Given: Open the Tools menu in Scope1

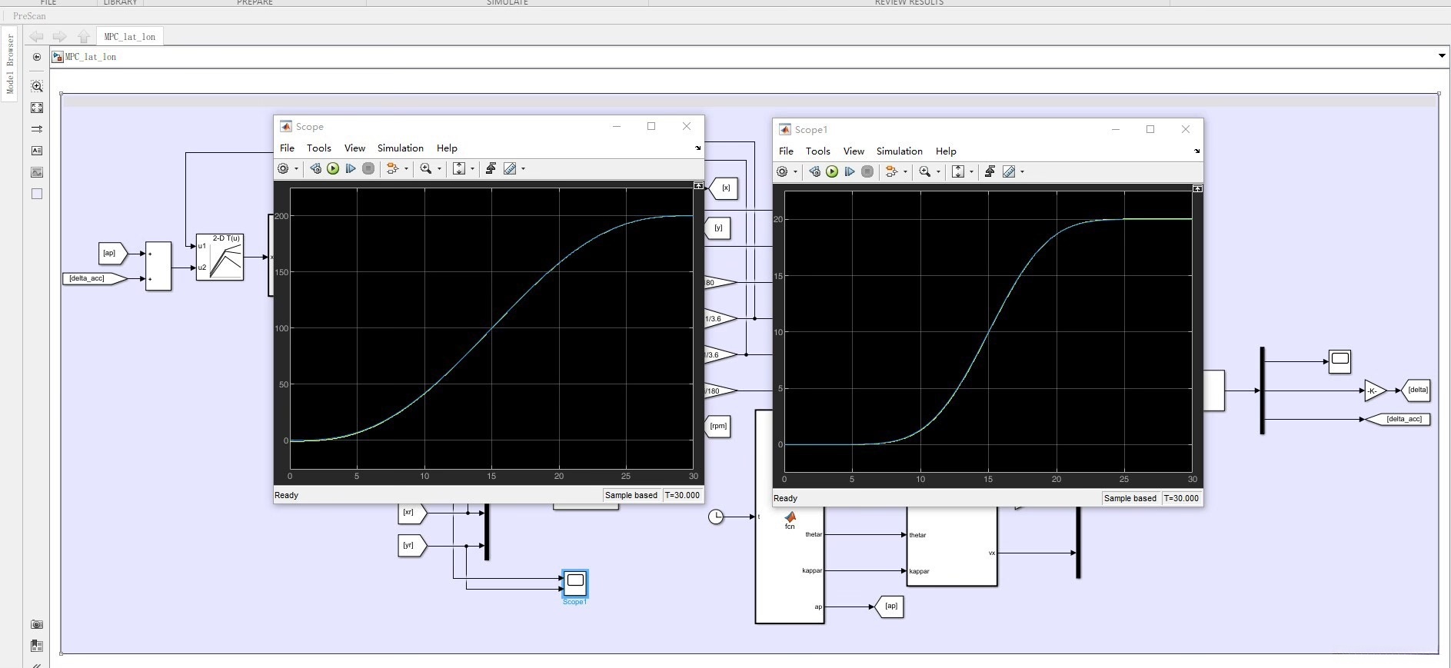Looking at the screenshot, I should pos(817,151).
